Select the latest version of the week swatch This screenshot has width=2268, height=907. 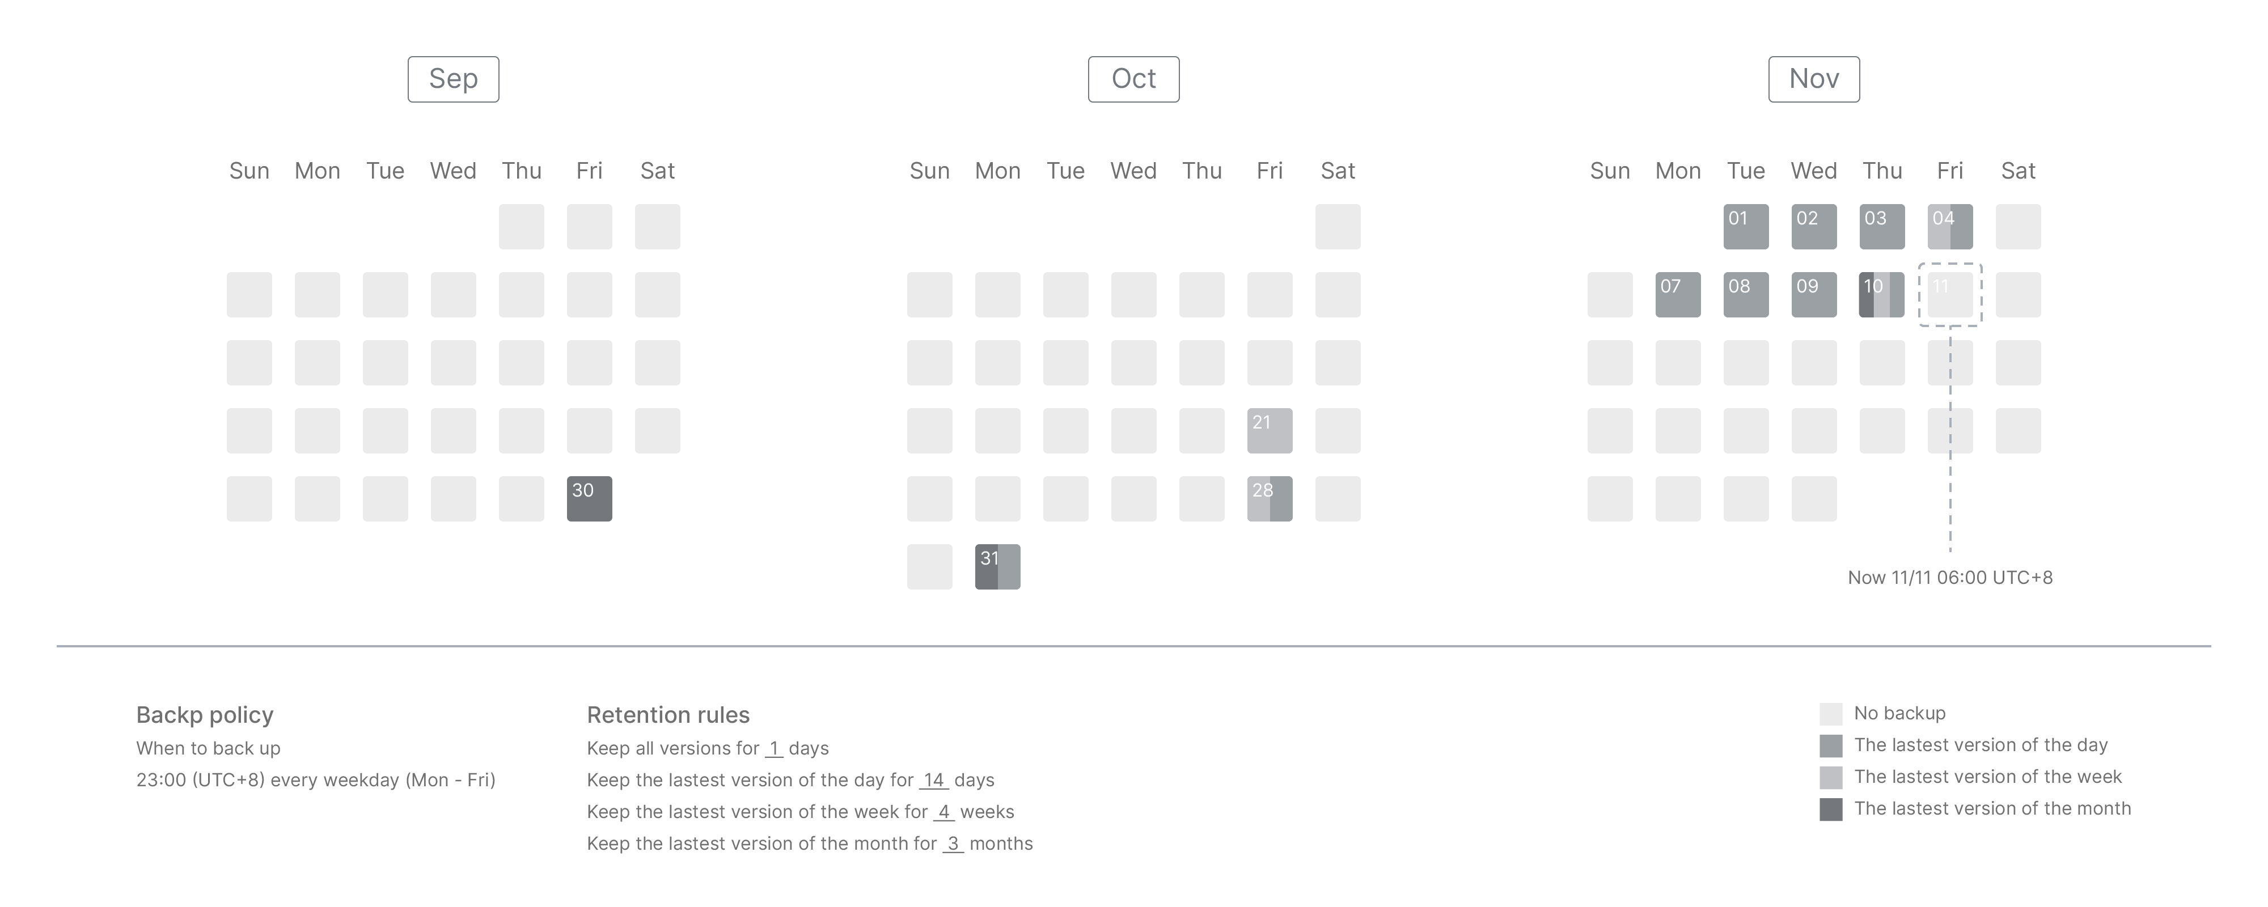point(1830,777)
